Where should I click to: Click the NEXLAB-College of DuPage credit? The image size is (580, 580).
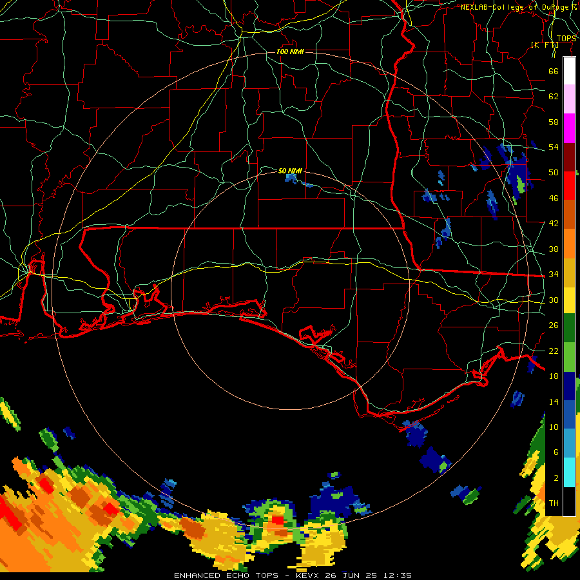[519, 7]
